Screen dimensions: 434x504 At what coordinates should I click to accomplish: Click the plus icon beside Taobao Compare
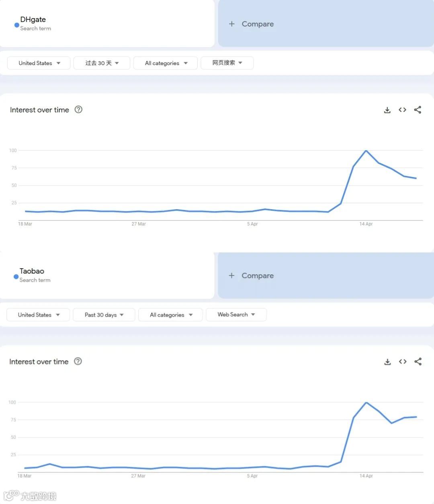[231, 275]
